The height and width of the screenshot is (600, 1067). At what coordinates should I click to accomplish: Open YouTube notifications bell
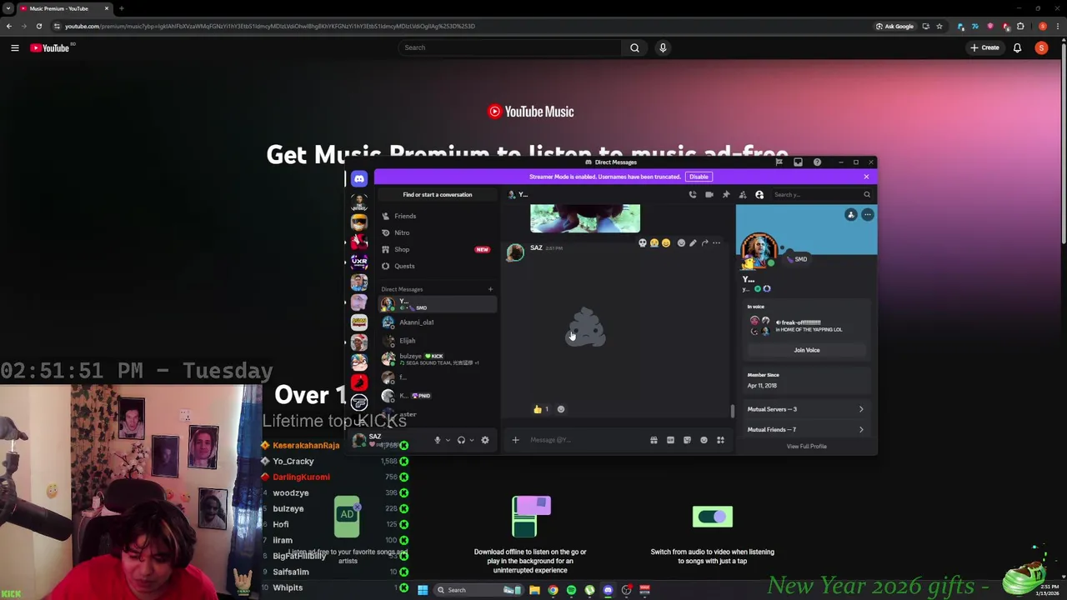[1017, 47]
